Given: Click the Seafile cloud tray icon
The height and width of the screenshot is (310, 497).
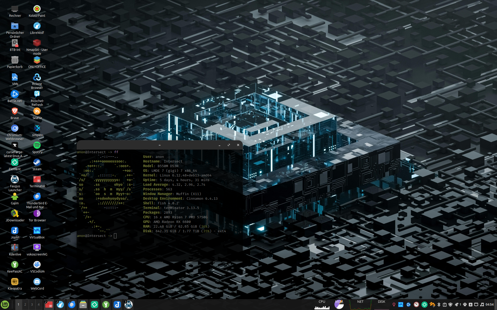Looking at the screenshot, I should pos(432,305).
